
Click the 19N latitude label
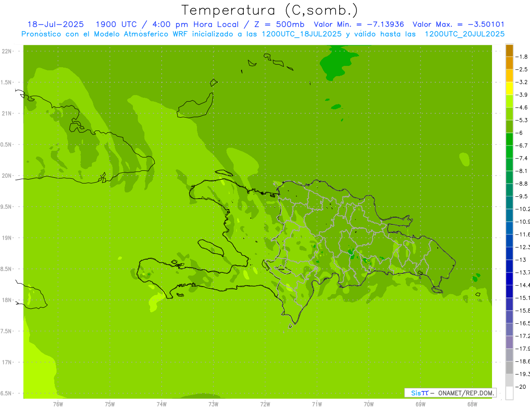(x=7, y=238)
